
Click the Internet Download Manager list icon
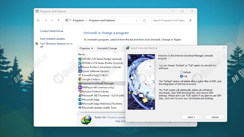[x=80, y=83]
